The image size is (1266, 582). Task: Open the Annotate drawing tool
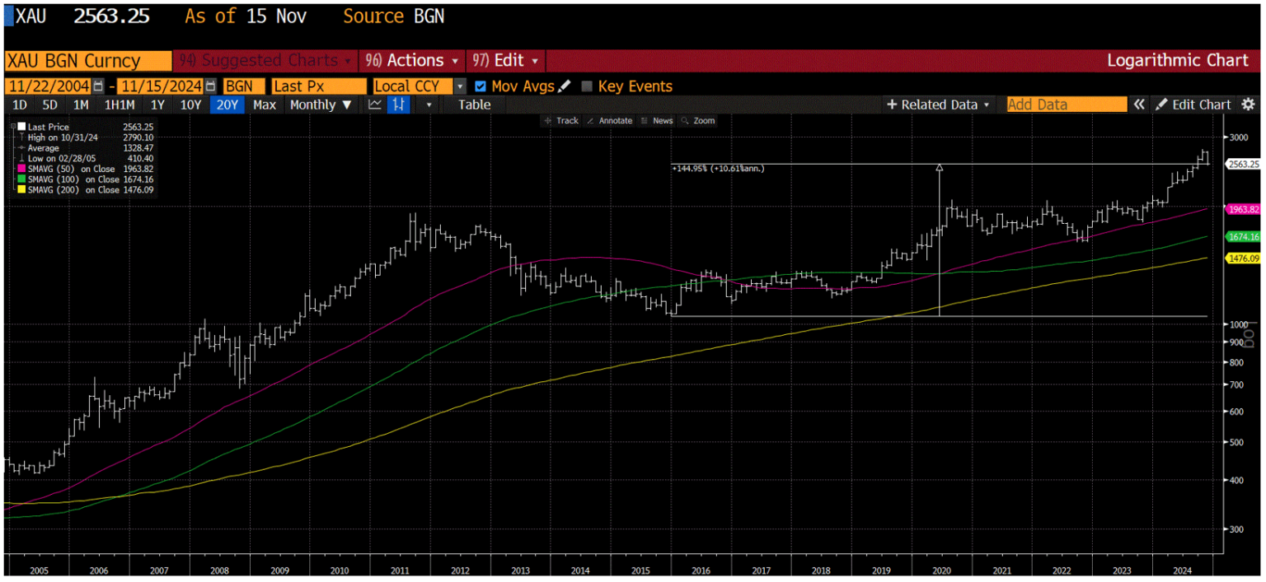click(615, 120)
